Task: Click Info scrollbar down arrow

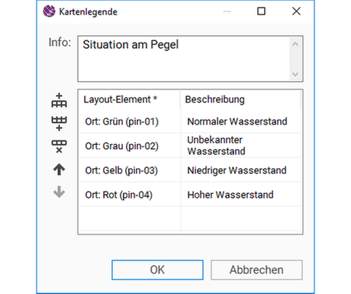Action: [295, 74]
